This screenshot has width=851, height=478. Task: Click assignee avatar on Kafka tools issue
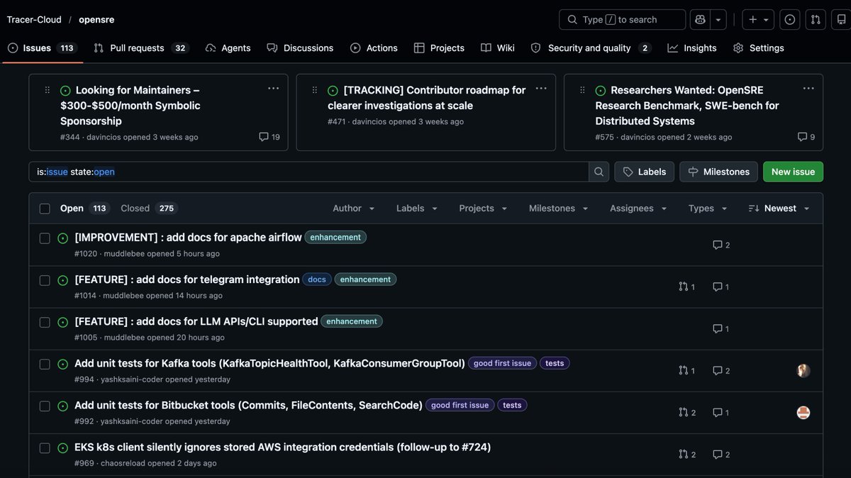click(803, 370)
